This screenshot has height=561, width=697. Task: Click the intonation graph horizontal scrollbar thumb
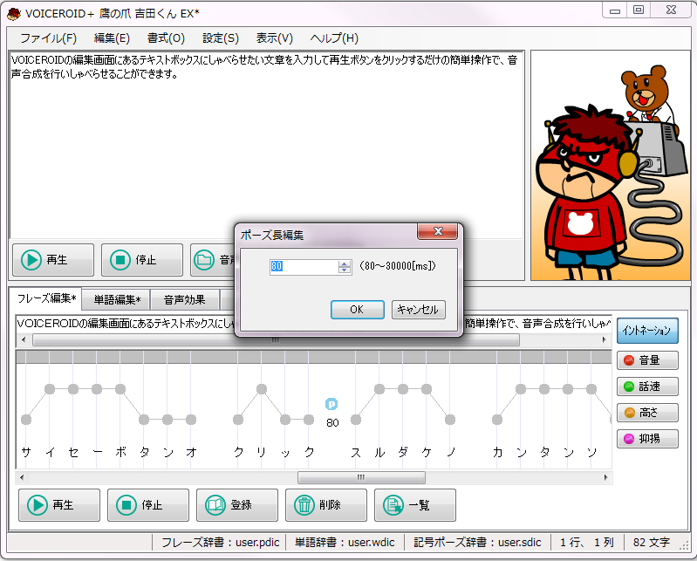coord(361,478)
